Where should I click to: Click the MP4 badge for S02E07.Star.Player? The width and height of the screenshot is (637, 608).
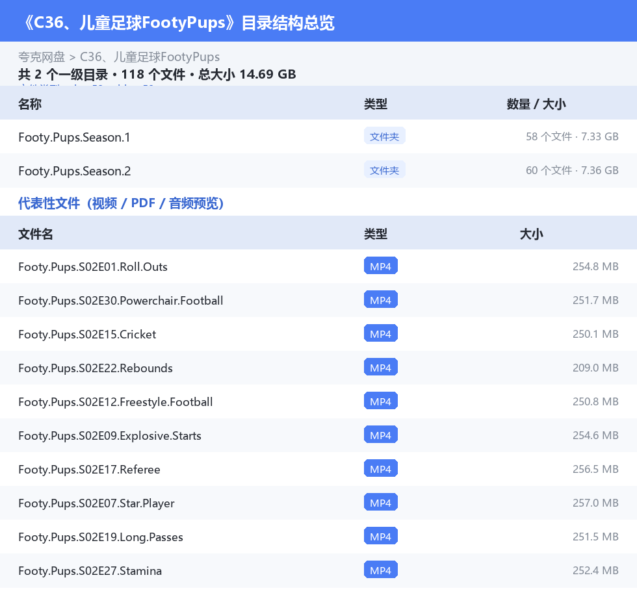click(x=381, y=502)
